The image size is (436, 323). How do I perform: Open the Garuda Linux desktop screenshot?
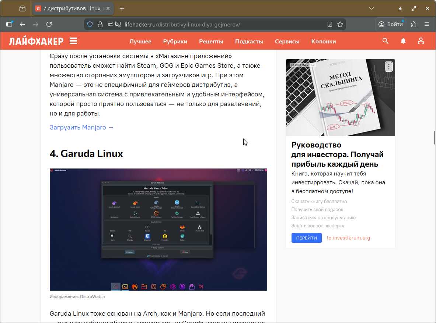click(x=158, y=230)
